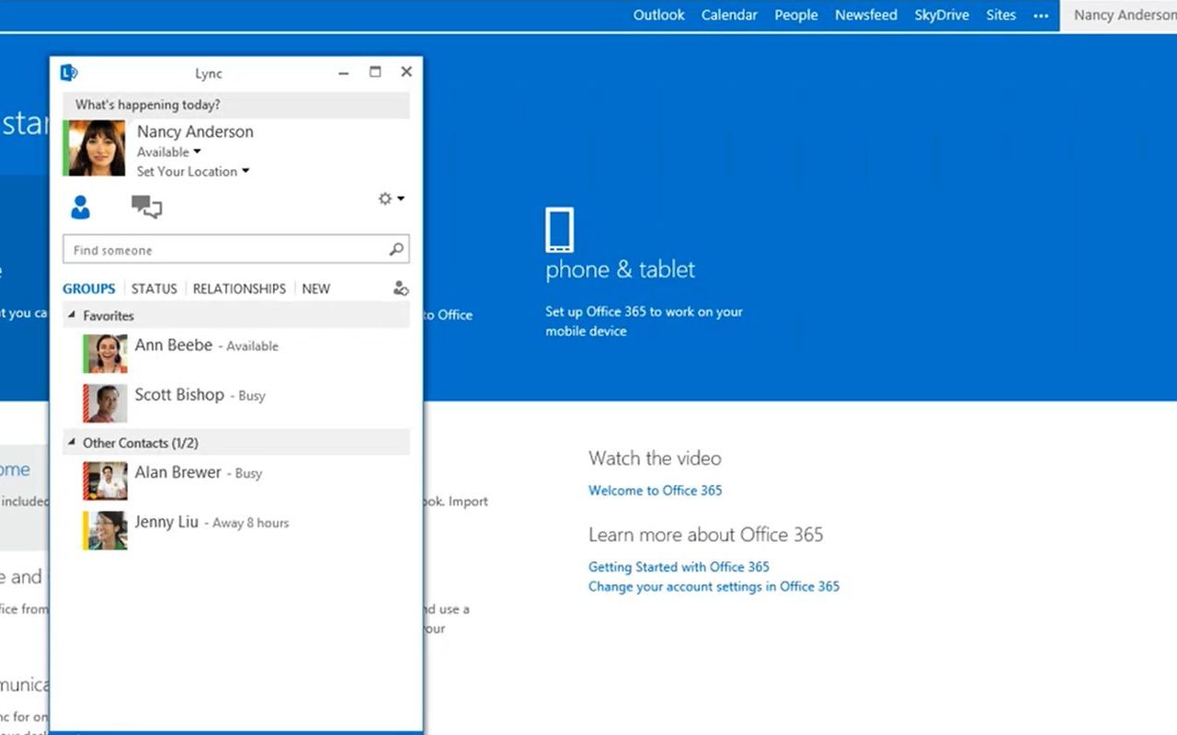Image resolution: width=1177 pixels, height=735 pixels.
Task: Select Ann Beebe's contact photo
Action: click(106, 354)
